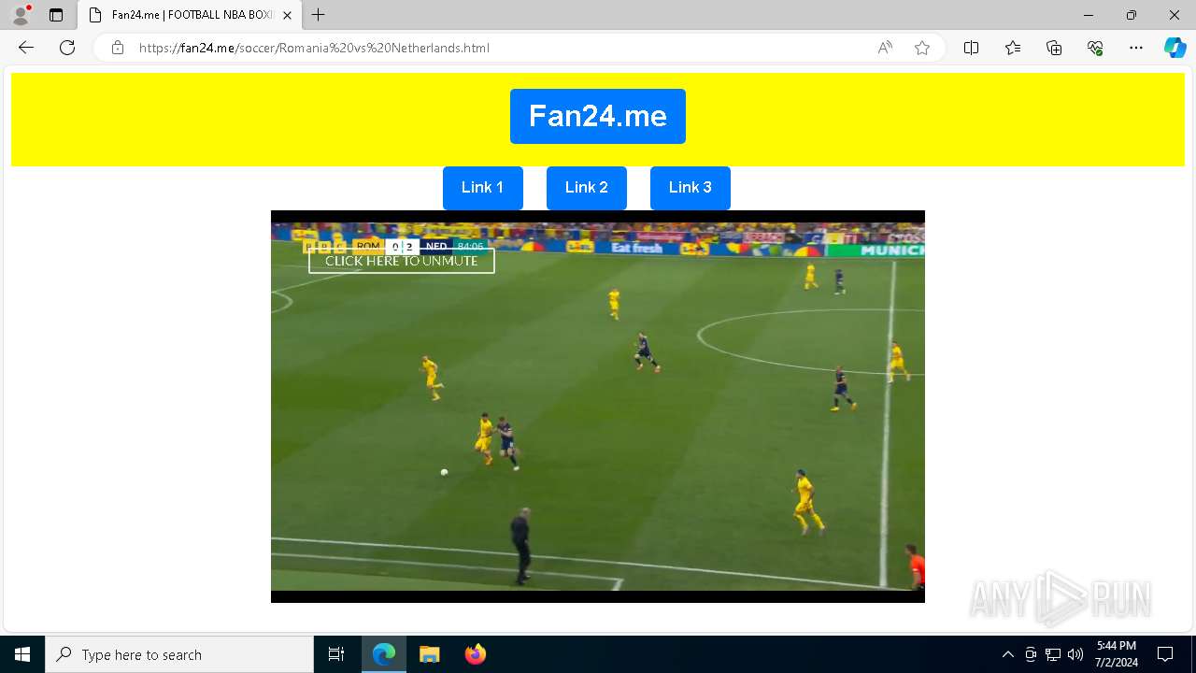Open Microsoft Edge from taskbar

384,654
